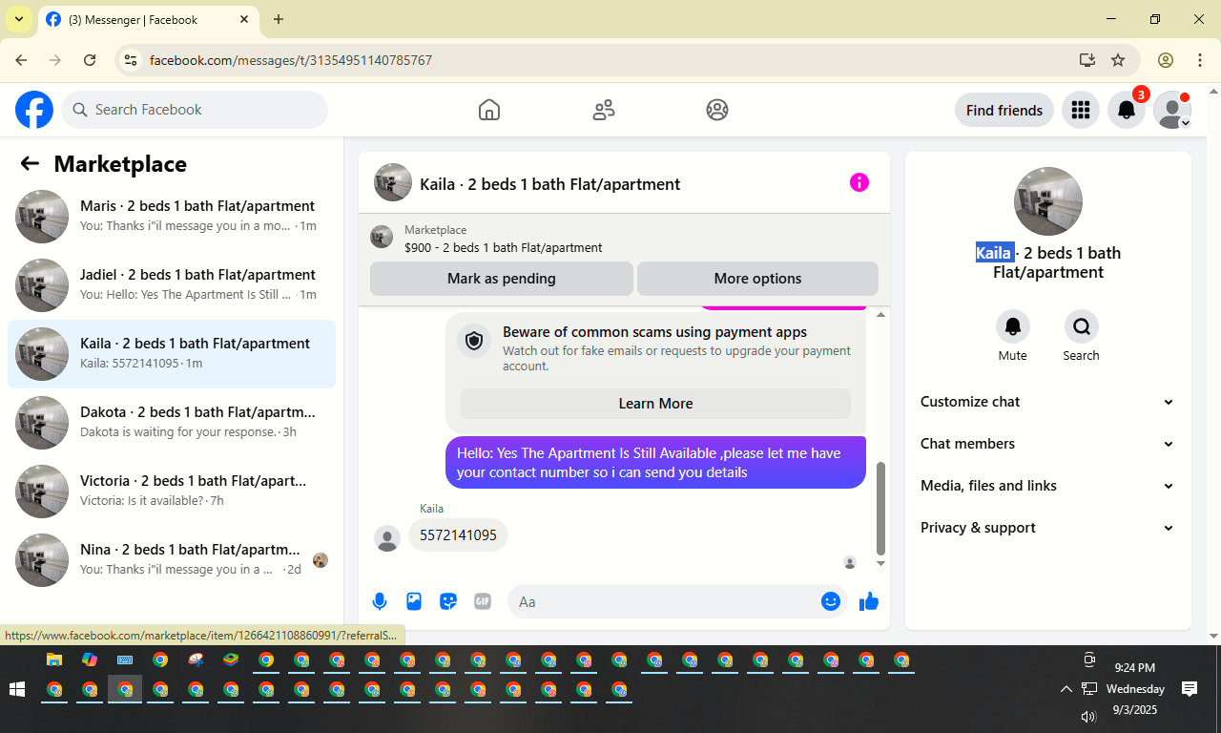Expand the Customize chat section
This screenshot has width=1221, height=733.
pyautogui.click(x=1048, y=402)
